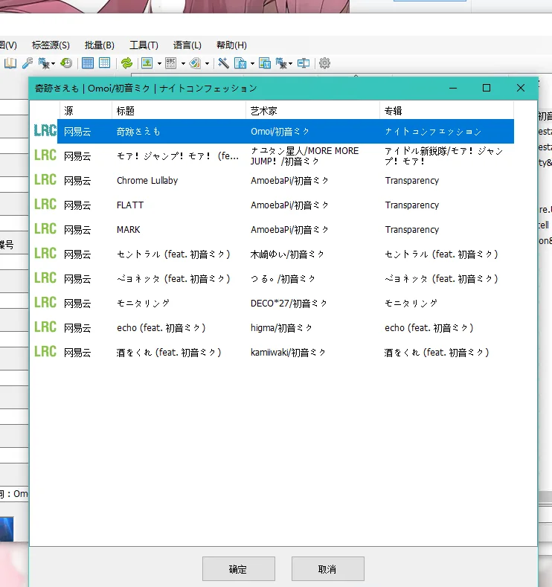Click the open book icon in toolbar
Screen dimensions: 552x587
coord(10,63)
